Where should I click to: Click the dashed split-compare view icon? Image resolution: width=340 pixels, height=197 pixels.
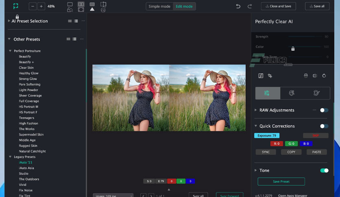(103, 4)
